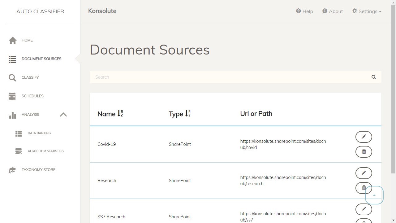
Task: Sort by Name using the A-Z sort icon
Action: [x=120, y=114]
